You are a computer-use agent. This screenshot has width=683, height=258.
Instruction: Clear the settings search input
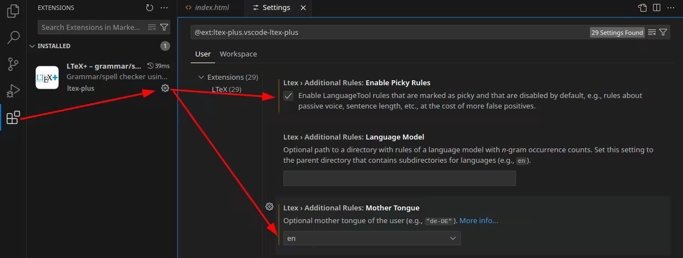pos(652,33)
